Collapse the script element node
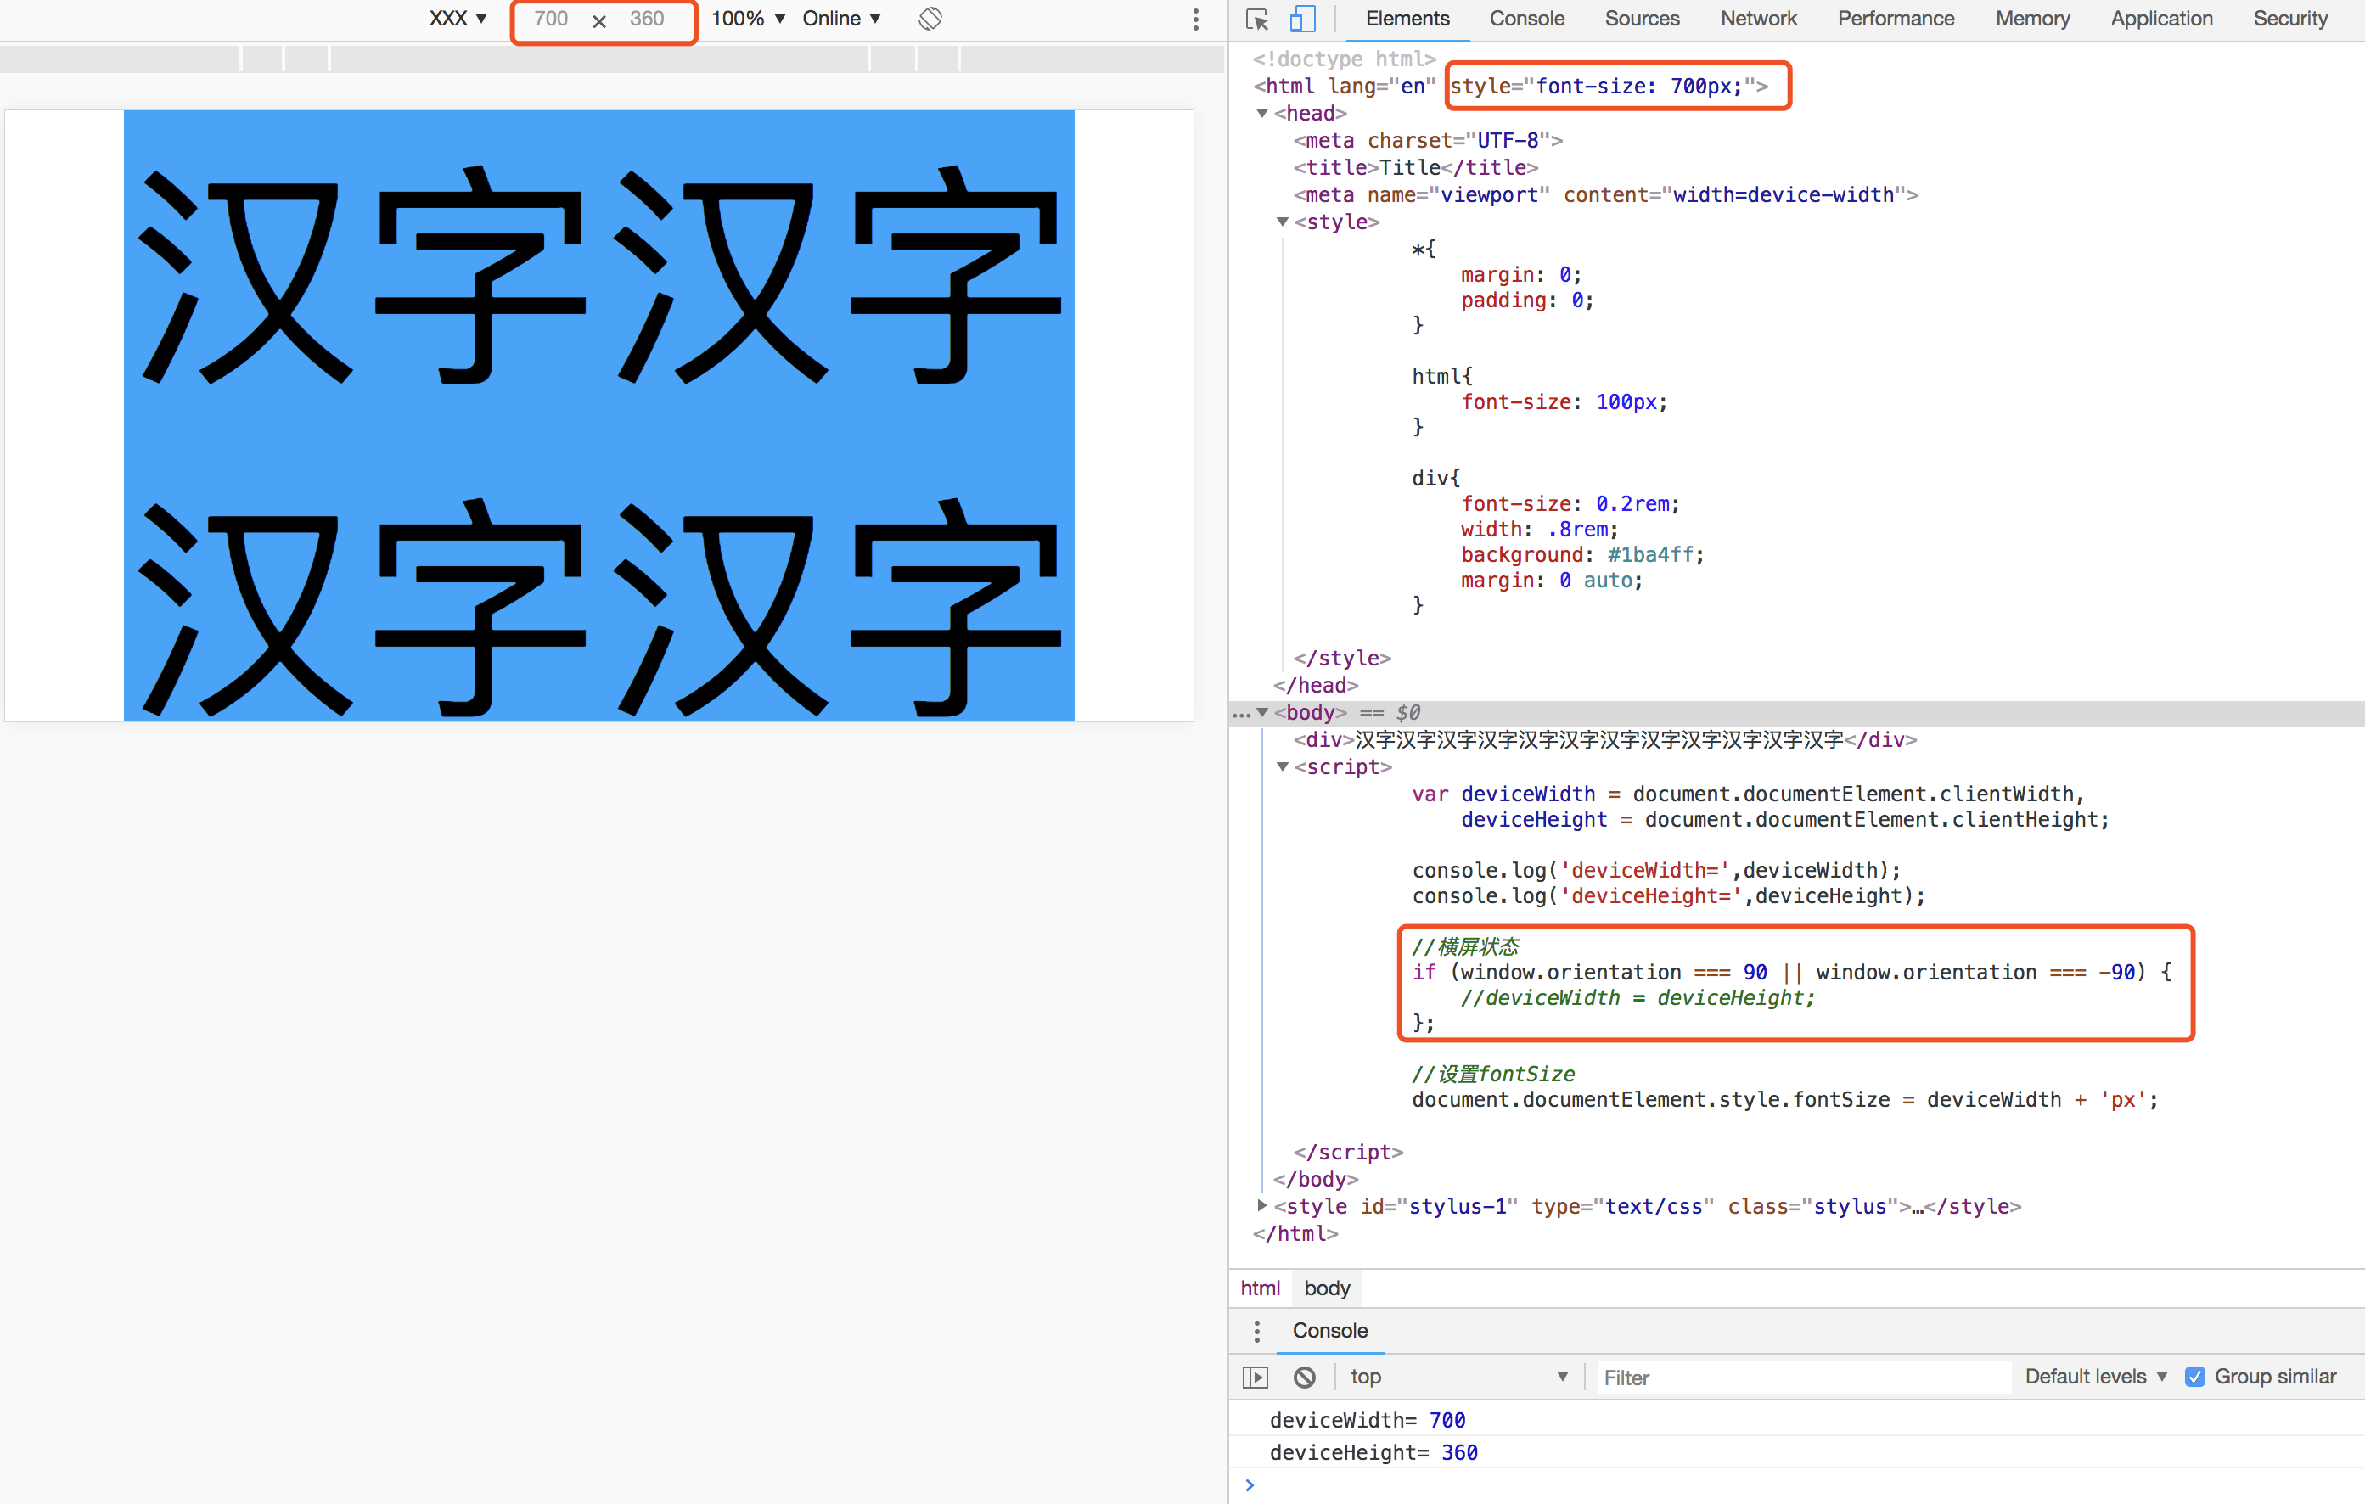The image size is (2365, 1504). (1282, 766)
